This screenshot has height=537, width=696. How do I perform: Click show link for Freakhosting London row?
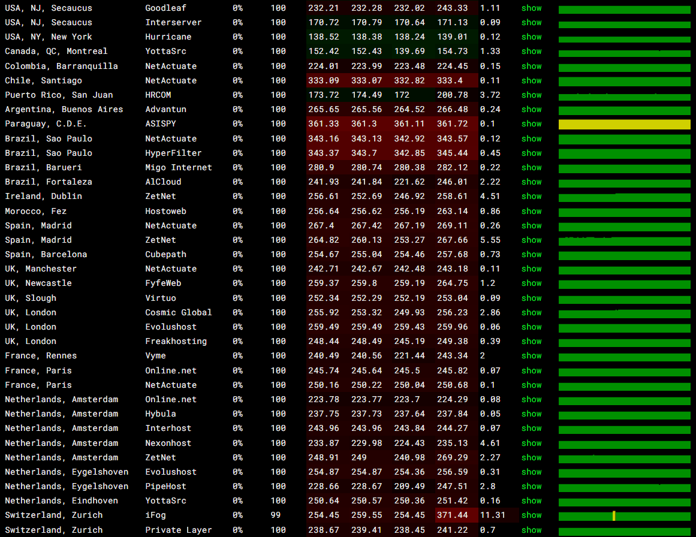tap(531, 341)
